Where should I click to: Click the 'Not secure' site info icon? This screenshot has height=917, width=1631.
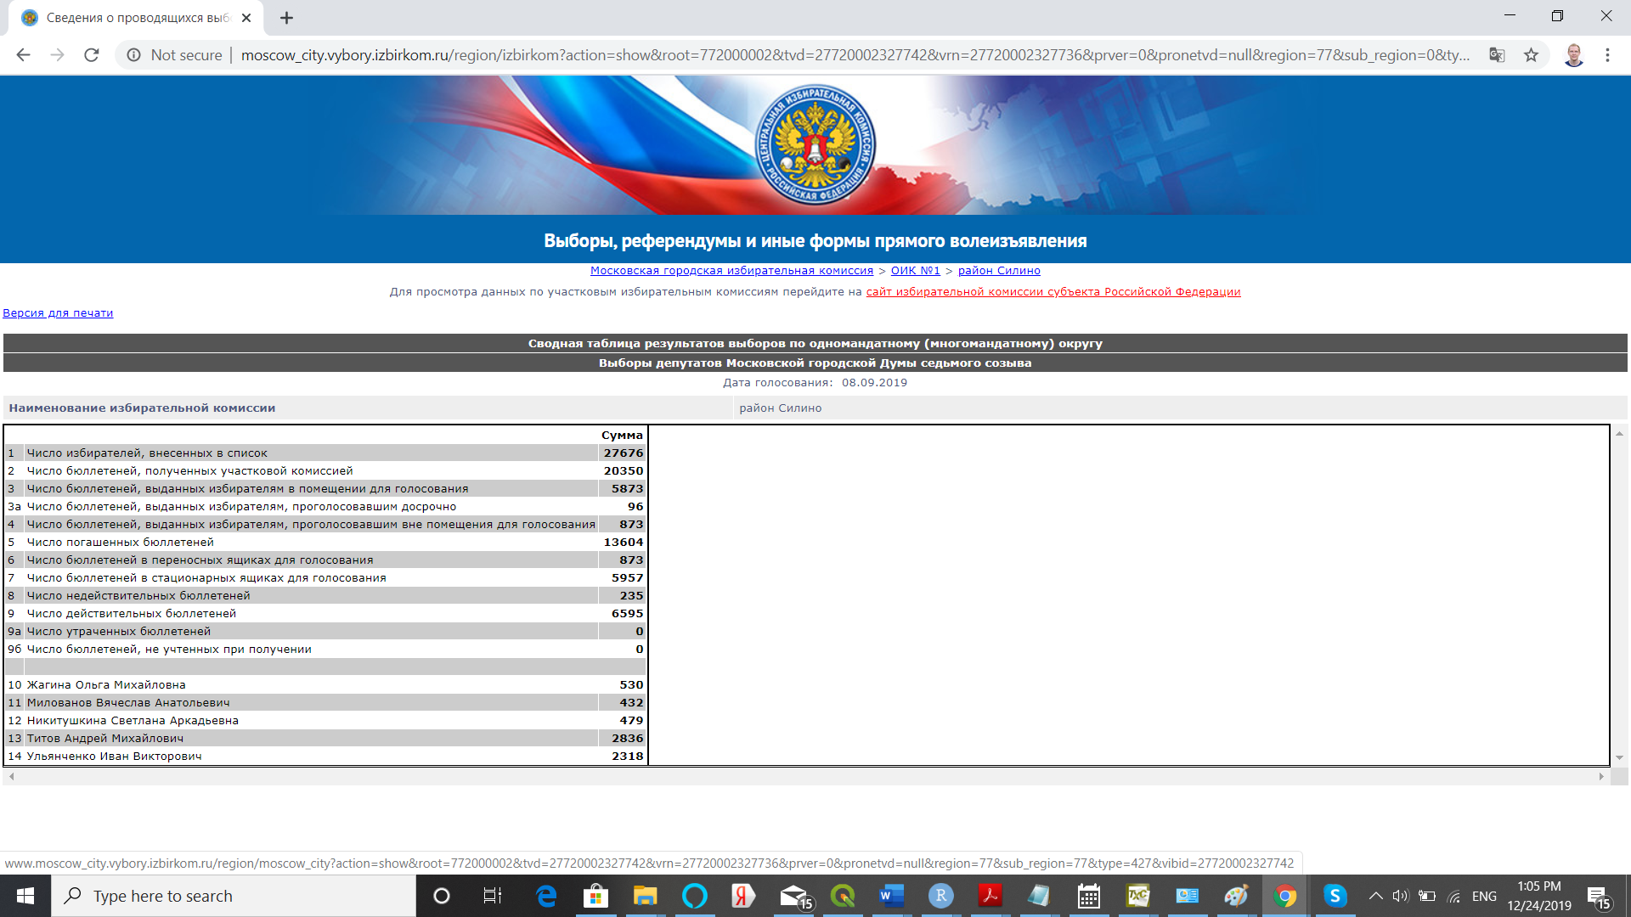[134, 55]
